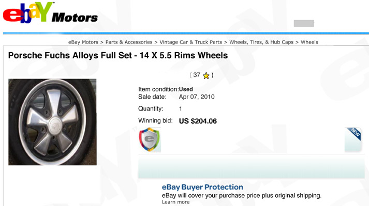Click the eBay Buyer Protection heading
The image size is (369, 206).
click(x=202, y=187)
